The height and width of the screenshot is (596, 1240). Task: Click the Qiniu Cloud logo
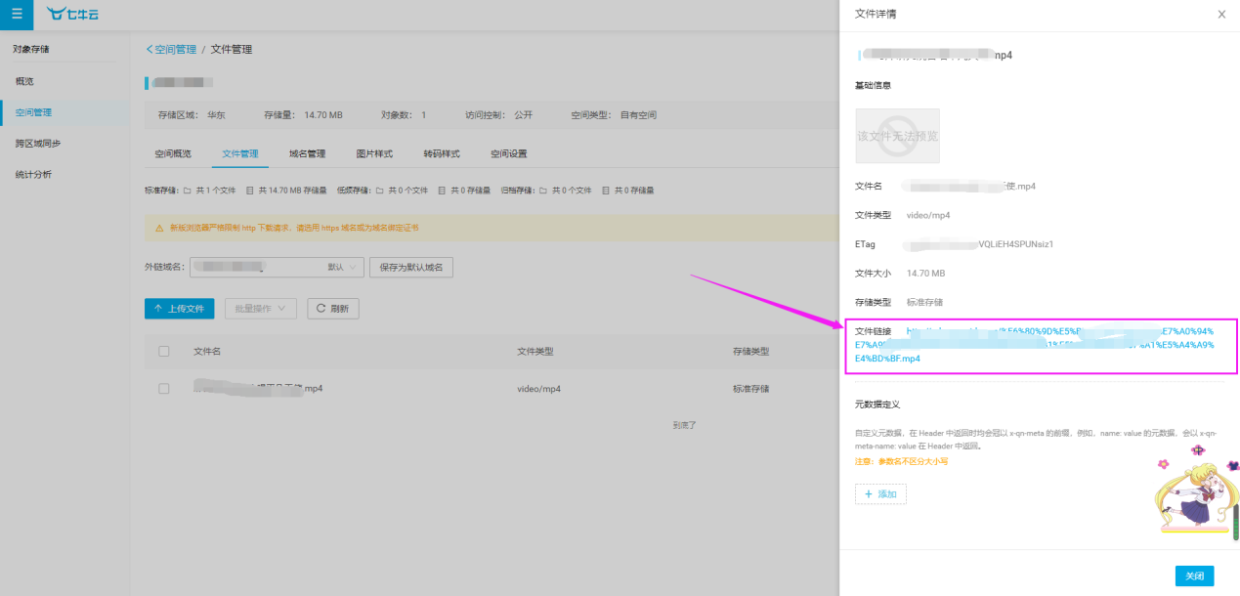tap(72, 14)
